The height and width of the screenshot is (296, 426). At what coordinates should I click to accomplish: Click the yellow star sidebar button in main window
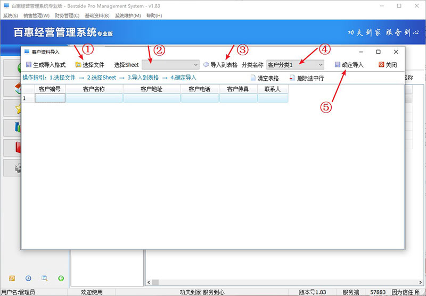(x=12, y=108)
